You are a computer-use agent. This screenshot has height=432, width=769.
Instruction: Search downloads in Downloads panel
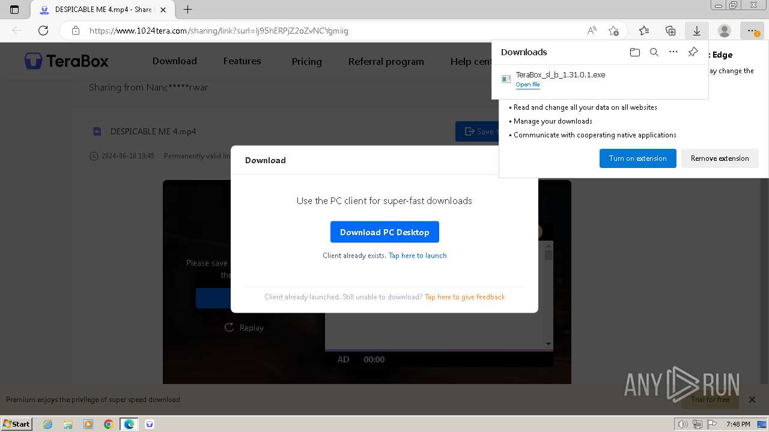(x=654, y=52)
